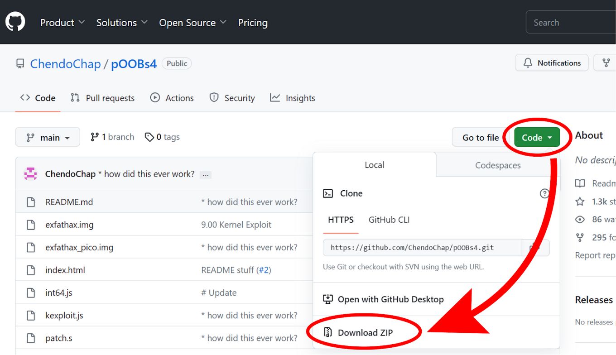View the 1 branch link
This screenshot has height=355, width=616.
click(112, 137)
